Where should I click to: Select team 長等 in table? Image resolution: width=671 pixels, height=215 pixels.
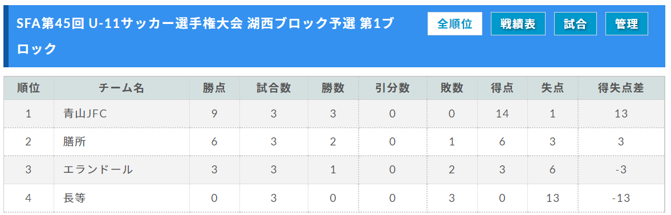[x=75, y=197]
